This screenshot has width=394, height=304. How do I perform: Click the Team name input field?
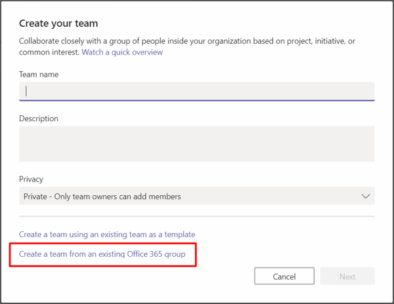[x=197, y=92]
